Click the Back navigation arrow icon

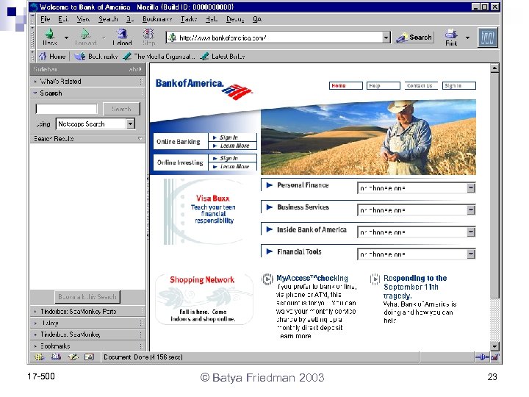[50, 34]
